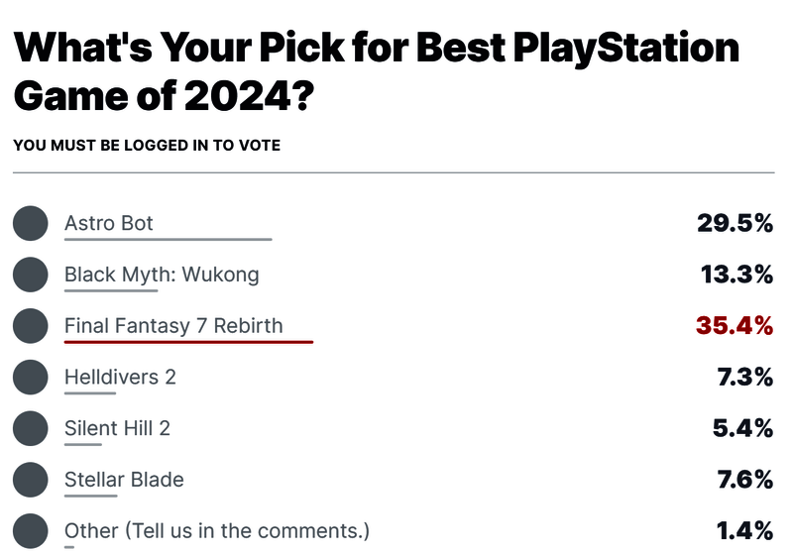793x556 pixels.
Task: Click the YOU MUST BE LOGGED IN TO VOTE notice
Action: 147,146
